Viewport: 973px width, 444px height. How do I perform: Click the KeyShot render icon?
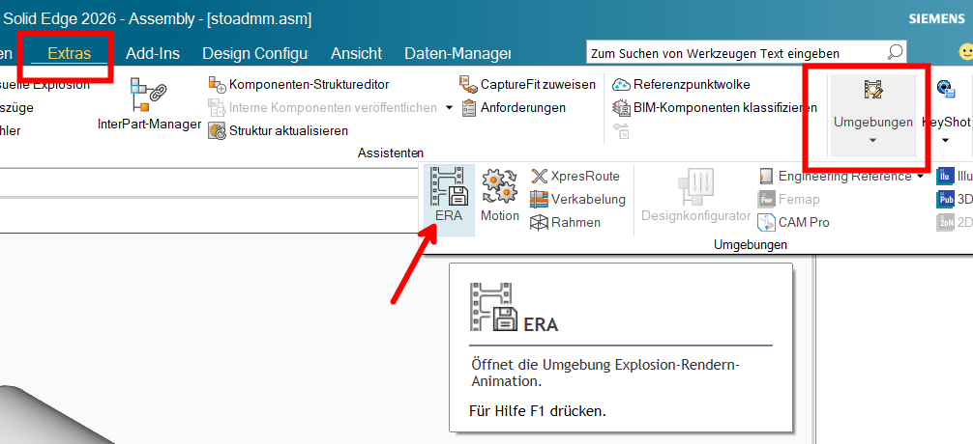(945, 91)
